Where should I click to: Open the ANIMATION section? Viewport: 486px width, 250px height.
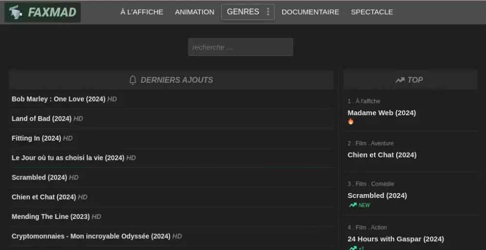coord(194,12)
